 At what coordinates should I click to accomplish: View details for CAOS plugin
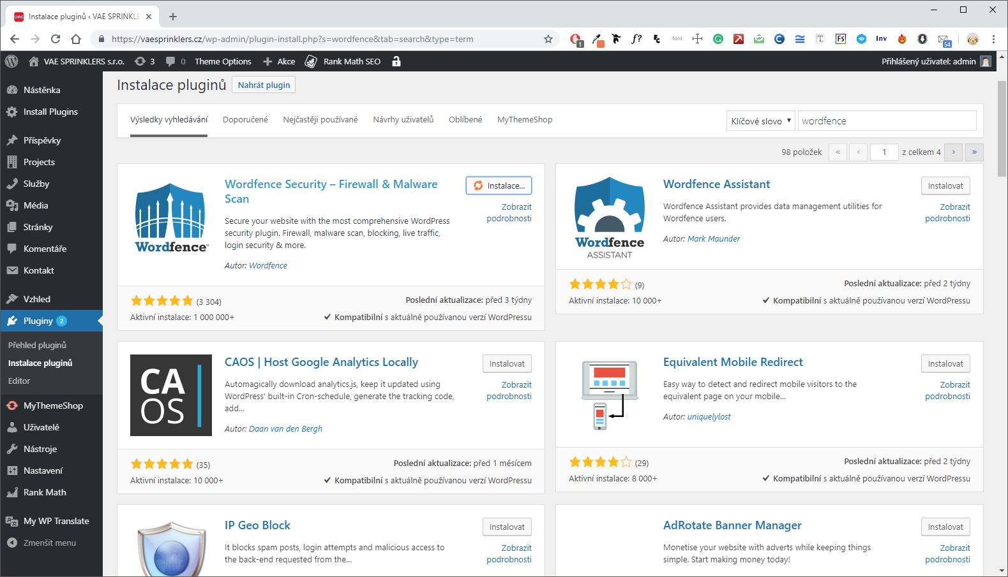pyautogui.click(x=509, y=390)
